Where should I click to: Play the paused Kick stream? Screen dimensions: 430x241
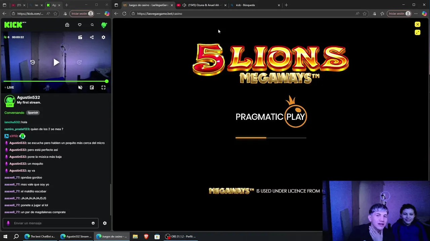coord(56,62)
